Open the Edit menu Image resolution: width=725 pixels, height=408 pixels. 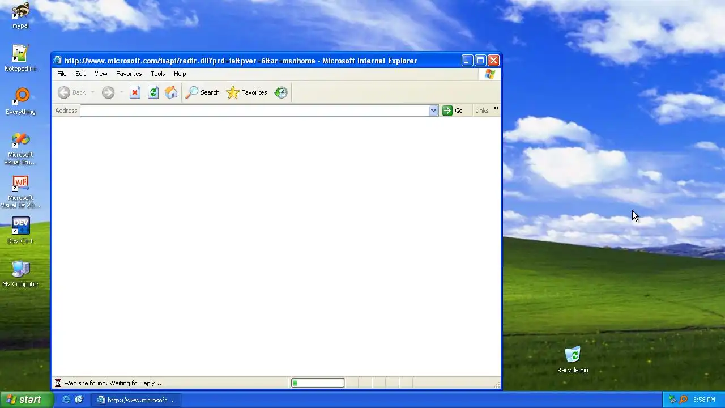[x=80, y=74]
